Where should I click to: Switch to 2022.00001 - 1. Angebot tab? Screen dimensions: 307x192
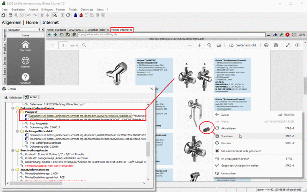(x=87, y=30)
